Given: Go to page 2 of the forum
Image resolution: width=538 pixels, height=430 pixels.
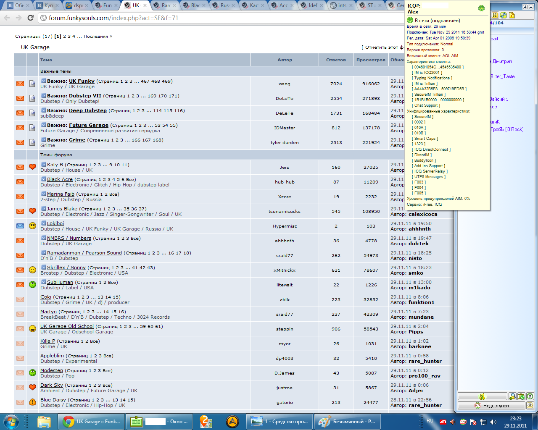Looking at the screenshot, I should click(x=65, y=37).
